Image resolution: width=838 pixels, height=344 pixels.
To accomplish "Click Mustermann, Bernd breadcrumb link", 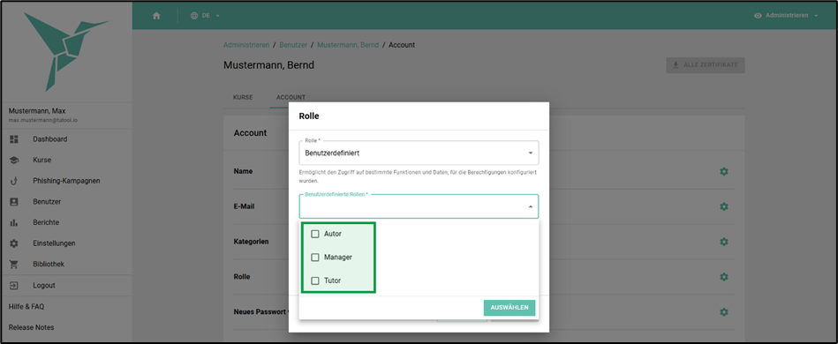I will coord(348,45).
